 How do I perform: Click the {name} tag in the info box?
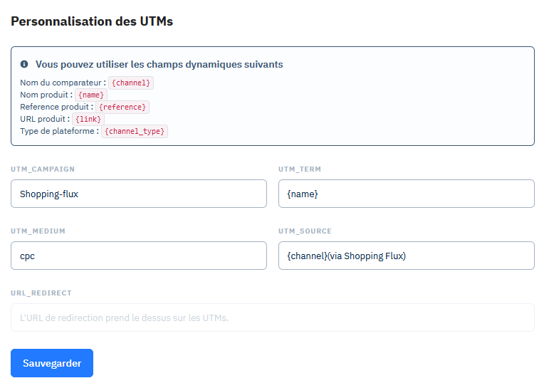point(91,95)
